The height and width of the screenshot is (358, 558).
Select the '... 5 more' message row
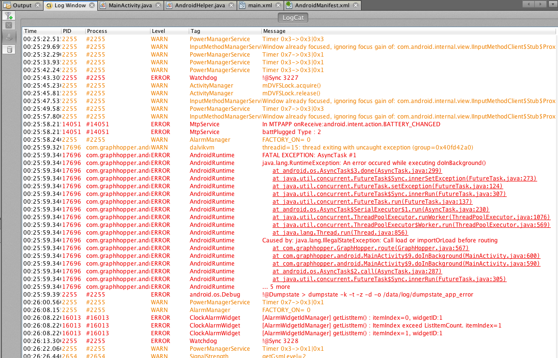[x=276, y=287]
